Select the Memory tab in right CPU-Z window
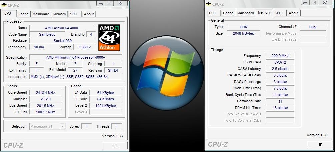 (x=264, y=12)
